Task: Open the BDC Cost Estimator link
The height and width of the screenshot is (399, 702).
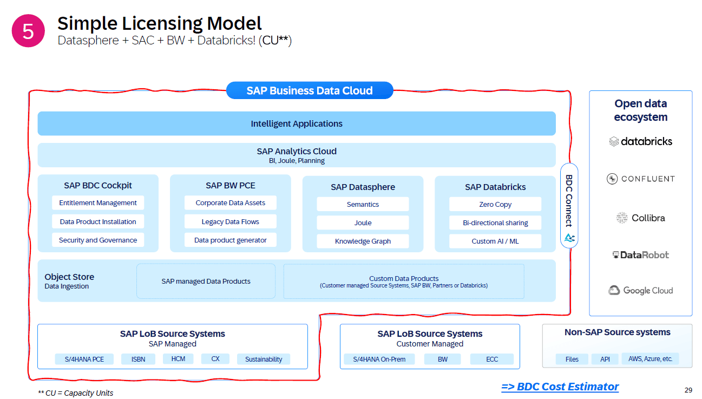Action: point(560,387)
